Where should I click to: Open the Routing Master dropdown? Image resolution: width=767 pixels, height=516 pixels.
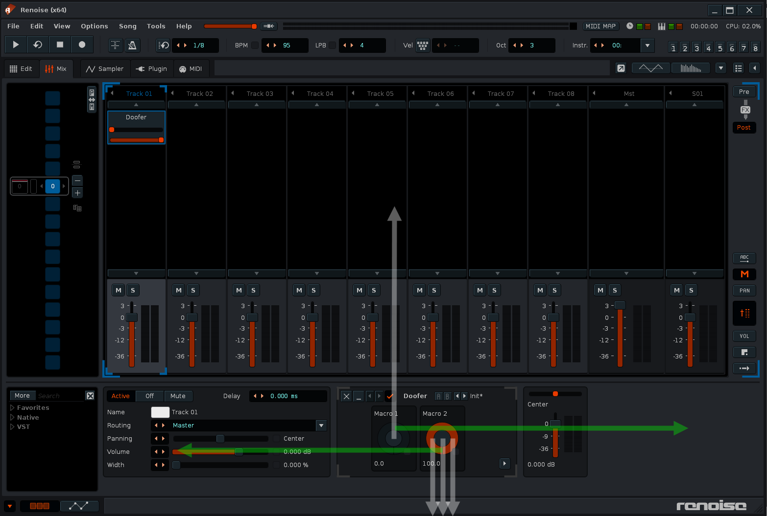pos(321,426)
